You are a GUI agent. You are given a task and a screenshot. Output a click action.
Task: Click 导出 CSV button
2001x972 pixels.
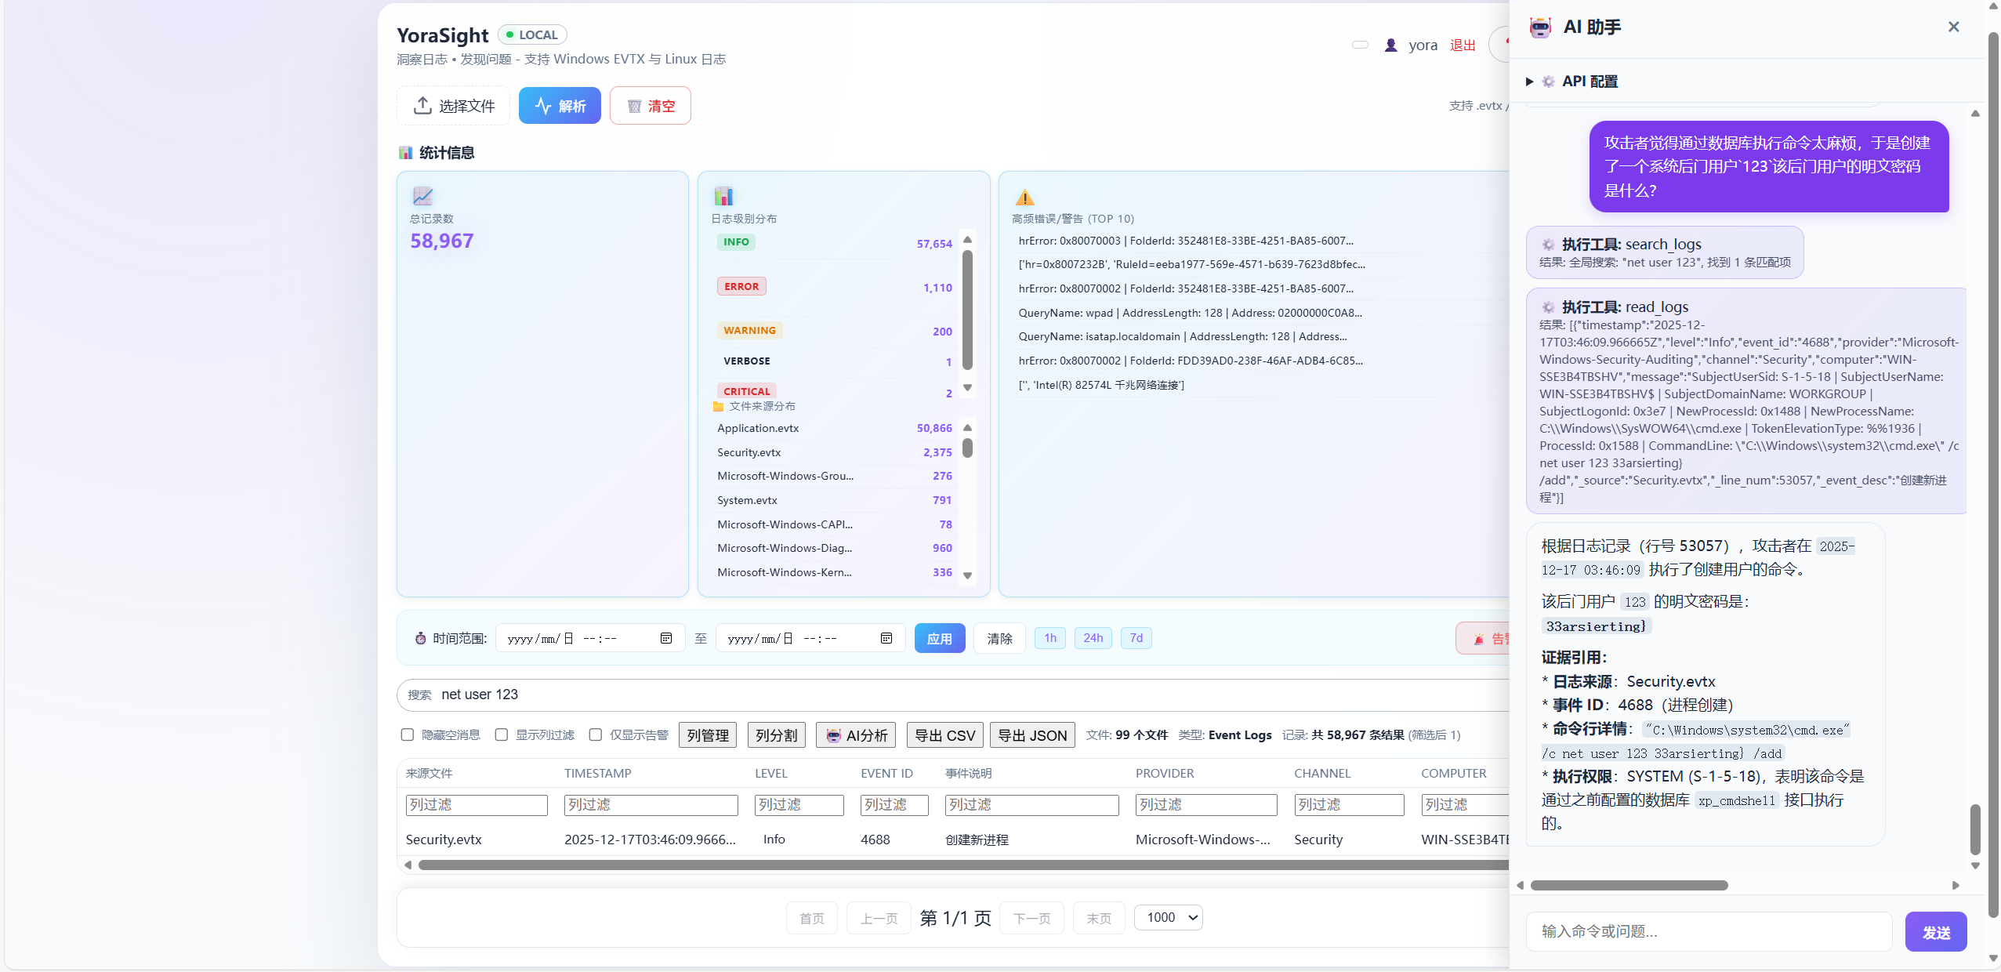(944, 735)
